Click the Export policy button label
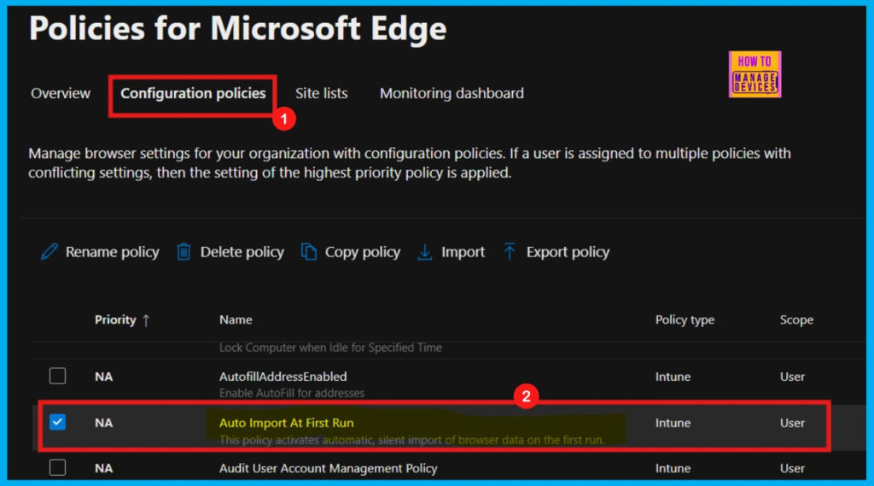The height and width of the screenshot is (486, 874). [x=568, y=252]
